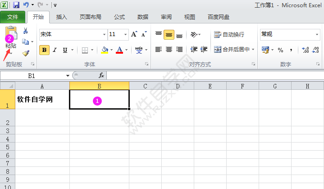Screen dimensions: 324x189
Task: Switch to the 公式 Formulas tab
Action: [x=119, y=17]
